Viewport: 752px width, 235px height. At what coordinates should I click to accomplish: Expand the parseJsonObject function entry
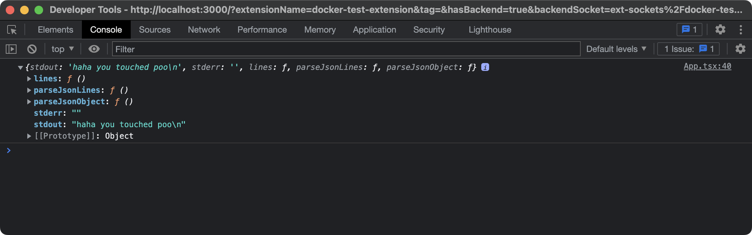(x=29, y=102)
